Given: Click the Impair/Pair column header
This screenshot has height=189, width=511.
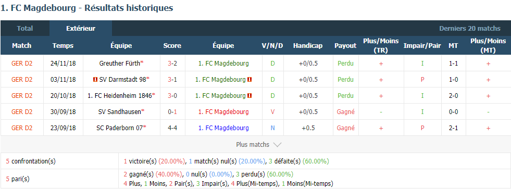Looking at the screenshot, I should 422,46.
